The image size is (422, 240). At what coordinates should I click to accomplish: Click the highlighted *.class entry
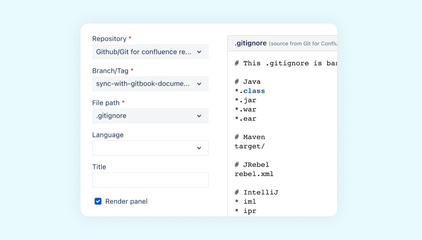pyautogui.click(x=250, y=91)
